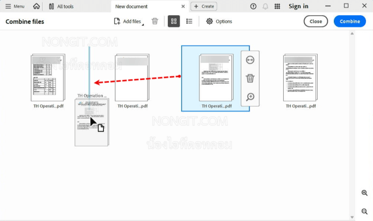The height and width of the screenshot is (221, 373).
Task: Click the Close button
Action: 316,21
